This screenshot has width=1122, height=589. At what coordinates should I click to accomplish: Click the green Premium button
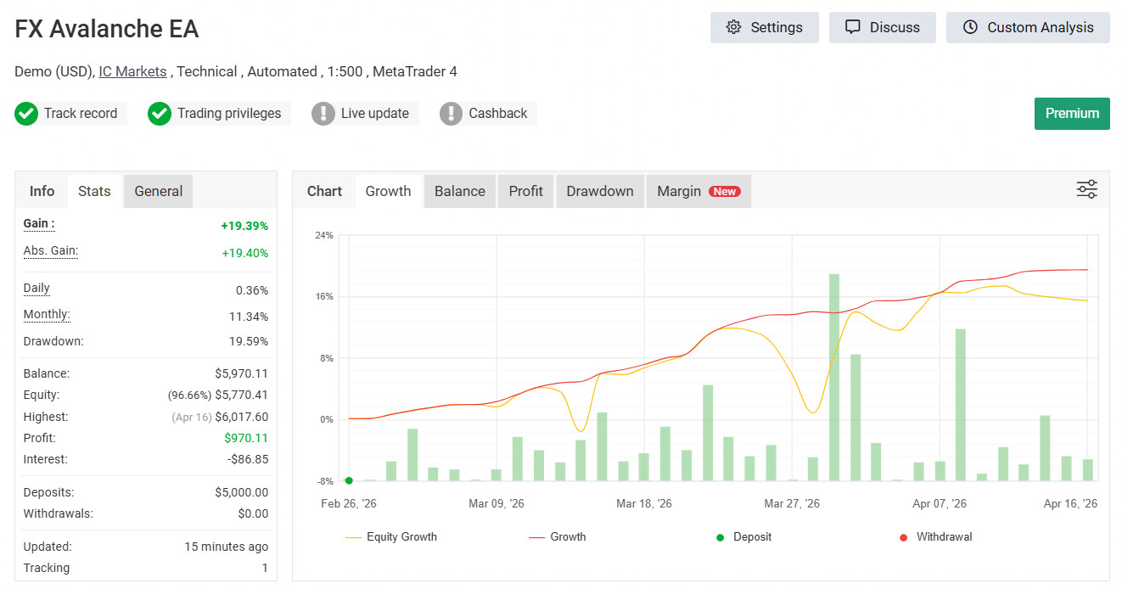1072,114
